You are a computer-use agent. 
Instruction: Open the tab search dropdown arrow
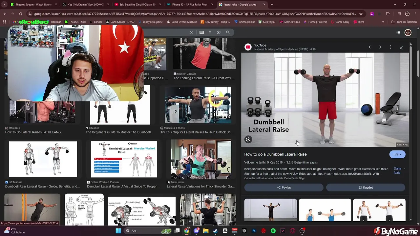point(4,5)
